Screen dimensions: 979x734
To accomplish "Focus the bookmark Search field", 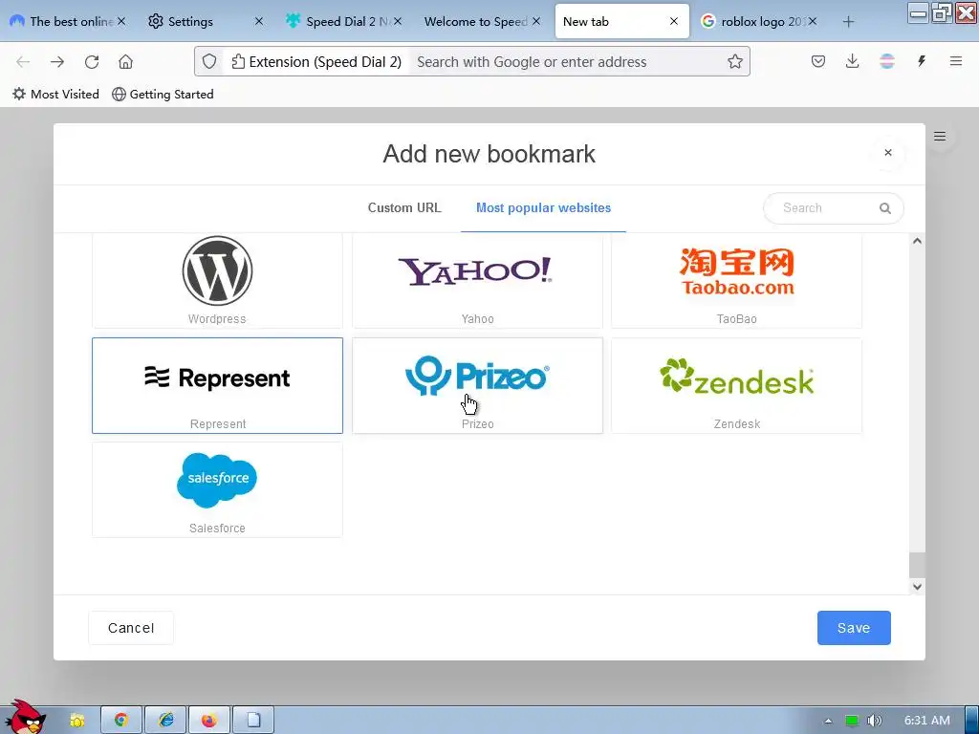I will point(834,208).
